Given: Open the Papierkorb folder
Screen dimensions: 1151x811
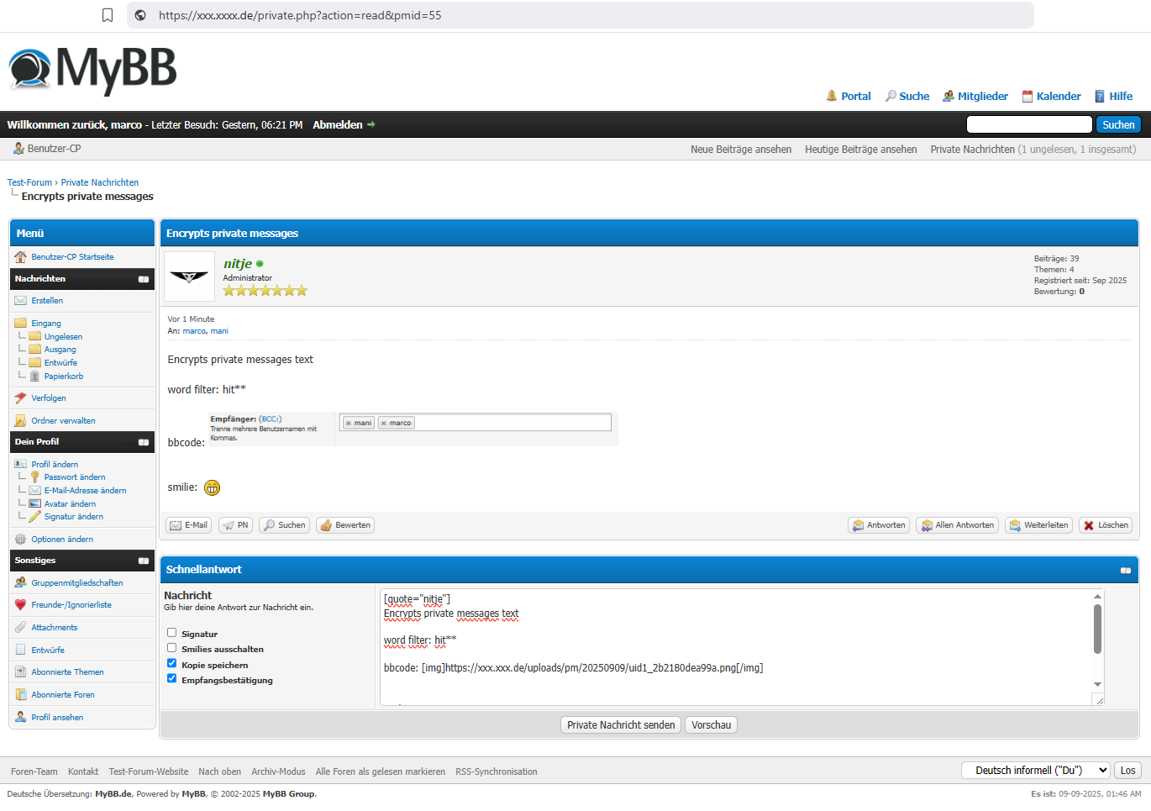Looking at the screenshot, I should tap(64, 377).
